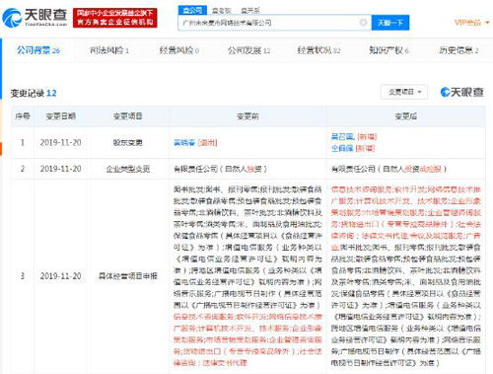Switch to the 知识产权 tab

tap(388, 50)
